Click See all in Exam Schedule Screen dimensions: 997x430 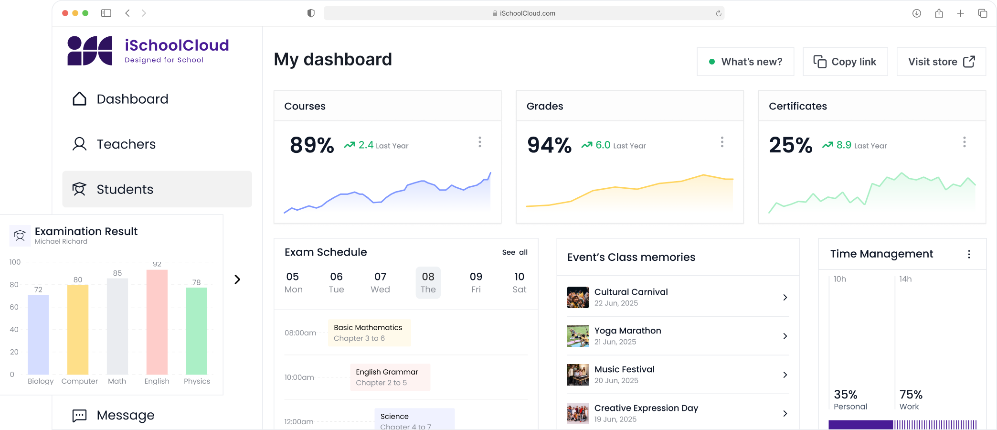click(x=515, y=252)
